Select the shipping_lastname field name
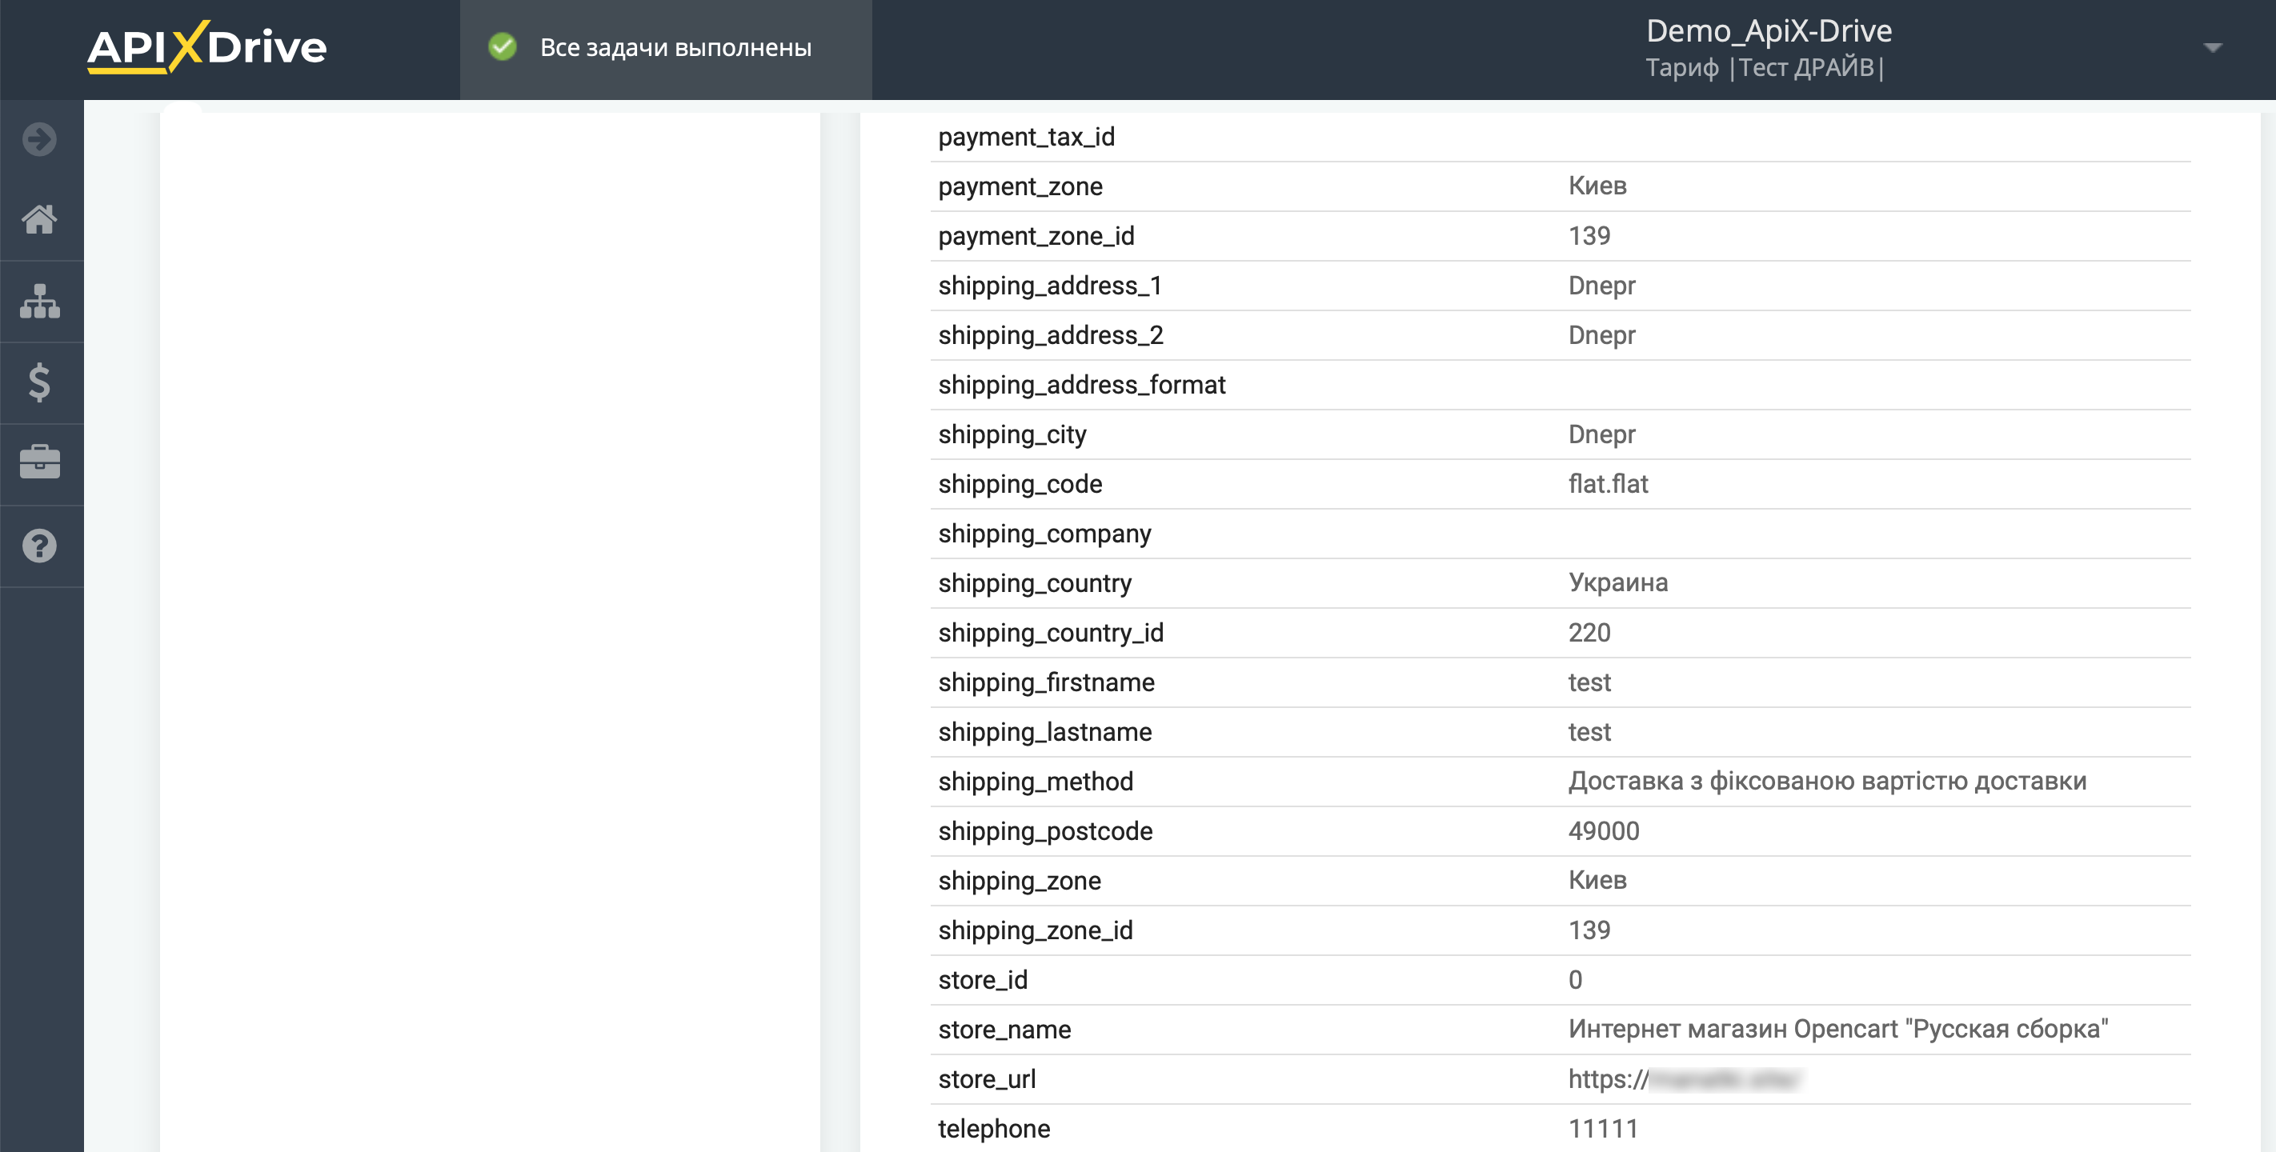The image size is (2276, 1152). pos(1044,731)
